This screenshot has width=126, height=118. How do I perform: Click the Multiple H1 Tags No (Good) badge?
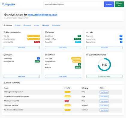(x=77, y=39)
